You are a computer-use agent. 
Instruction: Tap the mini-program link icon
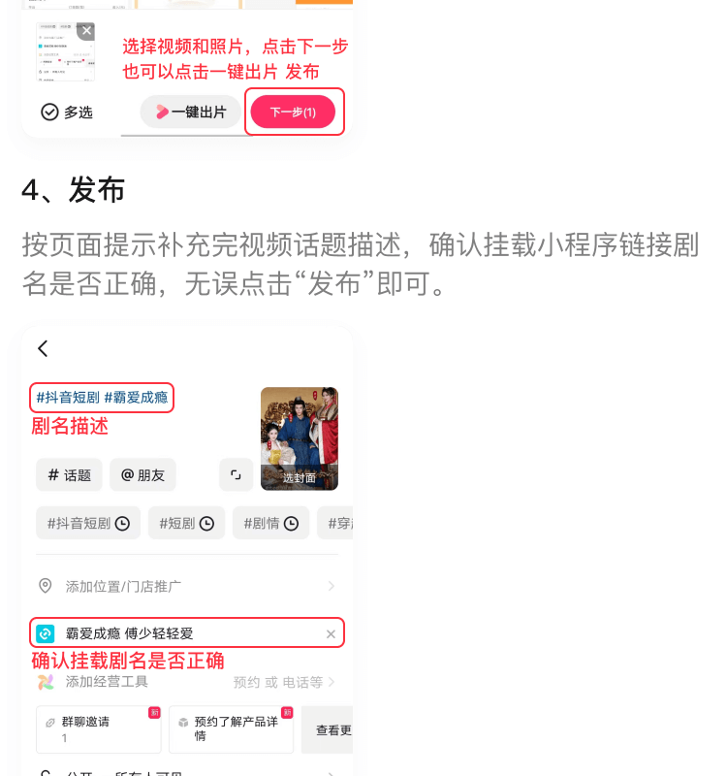[x=45, y=633]
